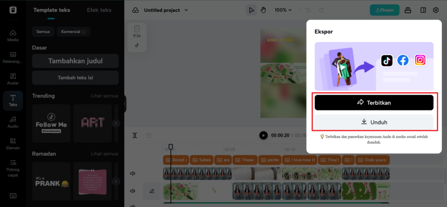Open the settings hexagon icon
The width and height of the screenshot is (447, 207).
click(x=436, y=10)
